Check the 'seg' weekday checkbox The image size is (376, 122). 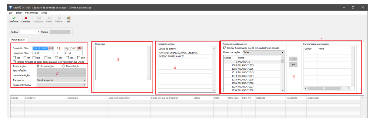tap(15, 58)
